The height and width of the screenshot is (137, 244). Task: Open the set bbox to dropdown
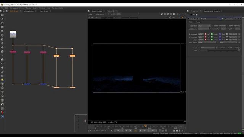click(x=204, y=29)
